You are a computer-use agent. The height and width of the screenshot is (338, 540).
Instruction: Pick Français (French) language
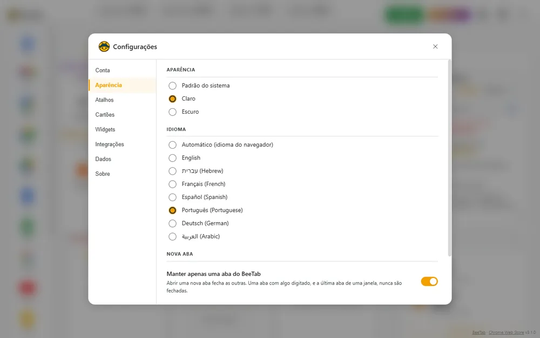coord(173,184)
